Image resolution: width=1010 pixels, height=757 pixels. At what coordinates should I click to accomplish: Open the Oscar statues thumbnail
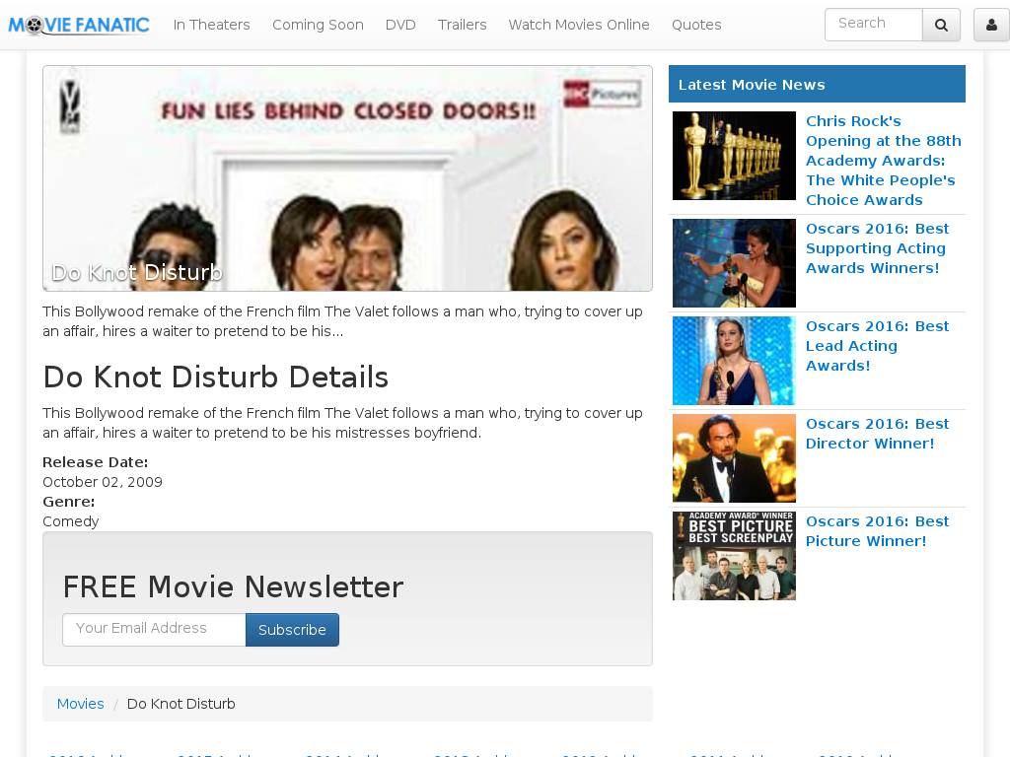coord(734,156)
